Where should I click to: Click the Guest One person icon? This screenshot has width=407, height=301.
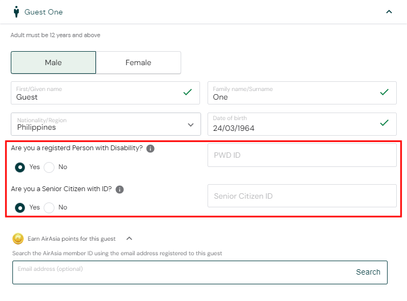pyautogui.click(x=16, y=11)
